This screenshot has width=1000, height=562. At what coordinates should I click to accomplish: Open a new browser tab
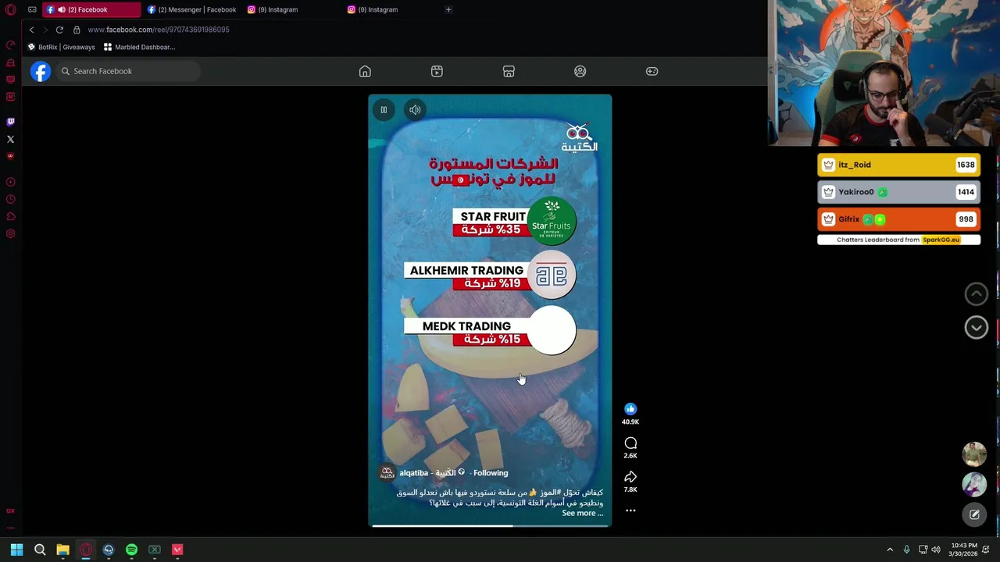[448, 9]
